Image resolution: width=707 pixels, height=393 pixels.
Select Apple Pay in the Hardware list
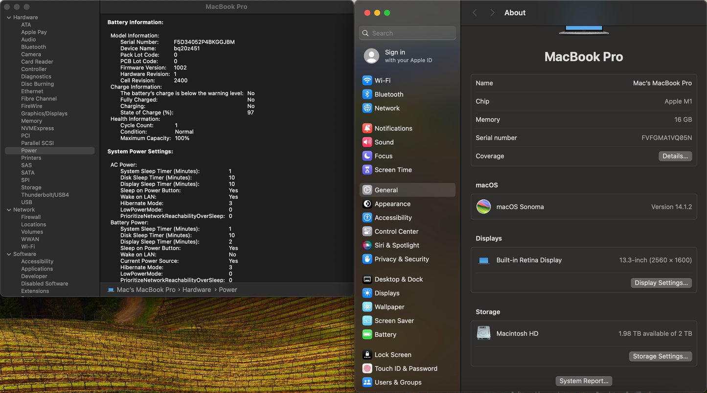(34, 32)
